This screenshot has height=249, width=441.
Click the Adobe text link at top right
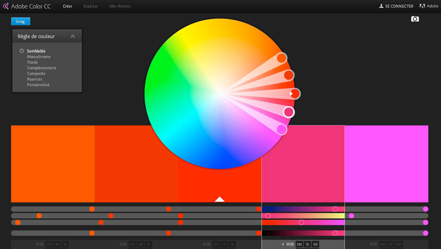pos(433,6)
